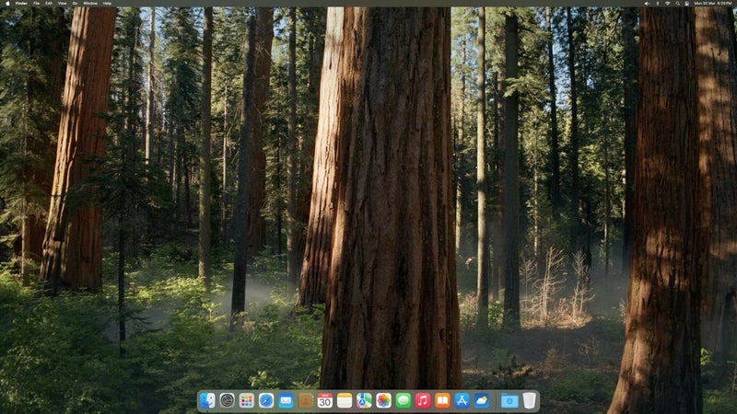Open the Trash in the Dock
The image size is (737, 414).
529,400
